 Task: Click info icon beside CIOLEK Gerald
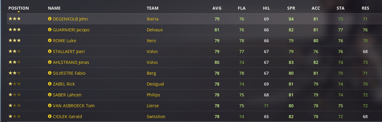50,117
